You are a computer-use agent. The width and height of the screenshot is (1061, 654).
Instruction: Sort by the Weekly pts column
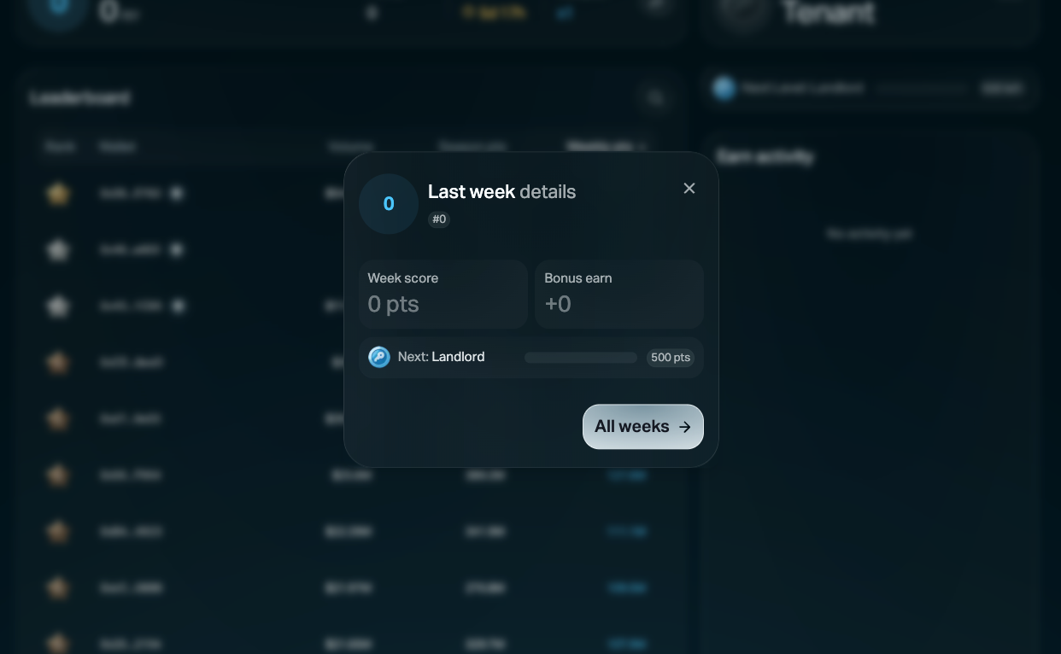604,147
